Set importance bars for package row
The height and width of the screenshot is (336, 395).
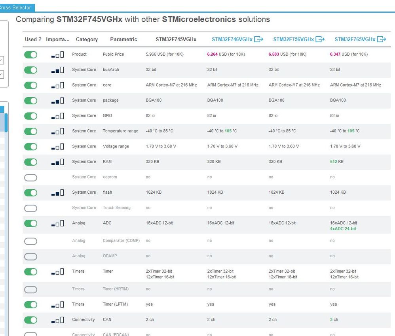[57, 101]
